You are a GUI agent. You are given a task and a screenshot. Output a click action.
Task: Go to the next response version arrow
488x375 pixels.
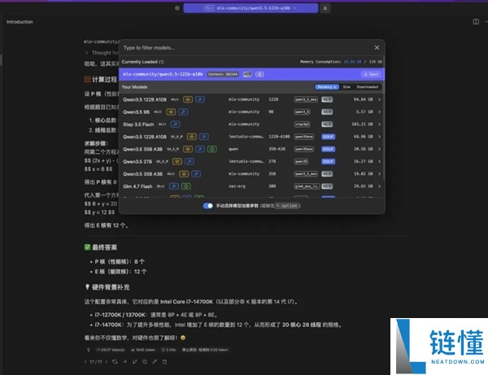pyautogui.click(x=106, y=362)
